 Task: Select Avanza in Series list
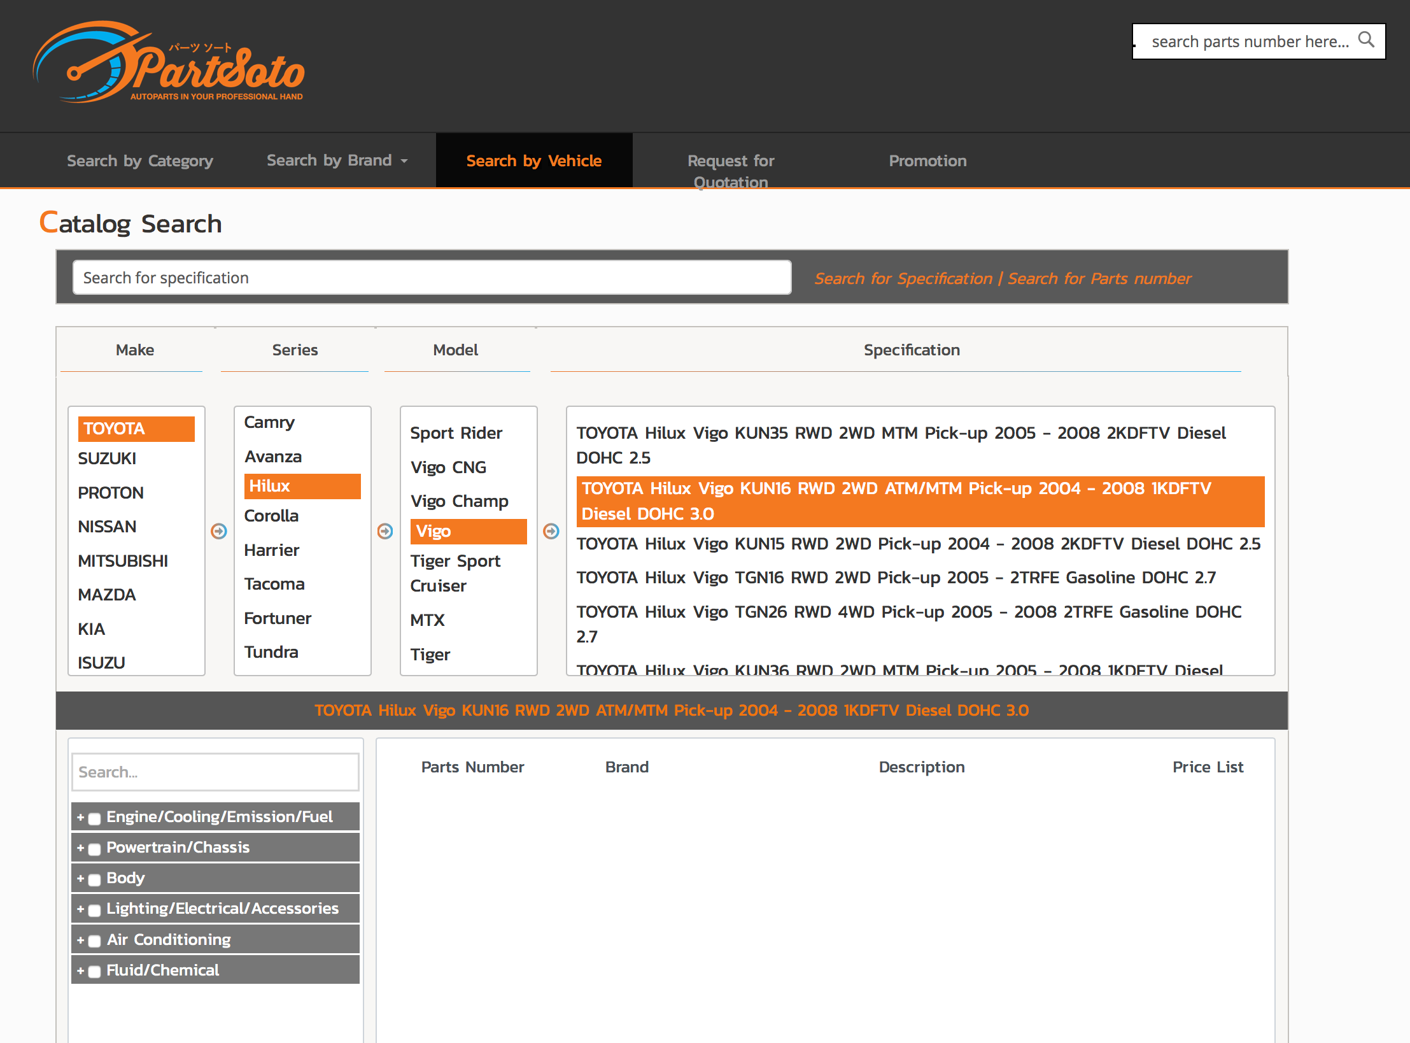click(x=273, y=457)
